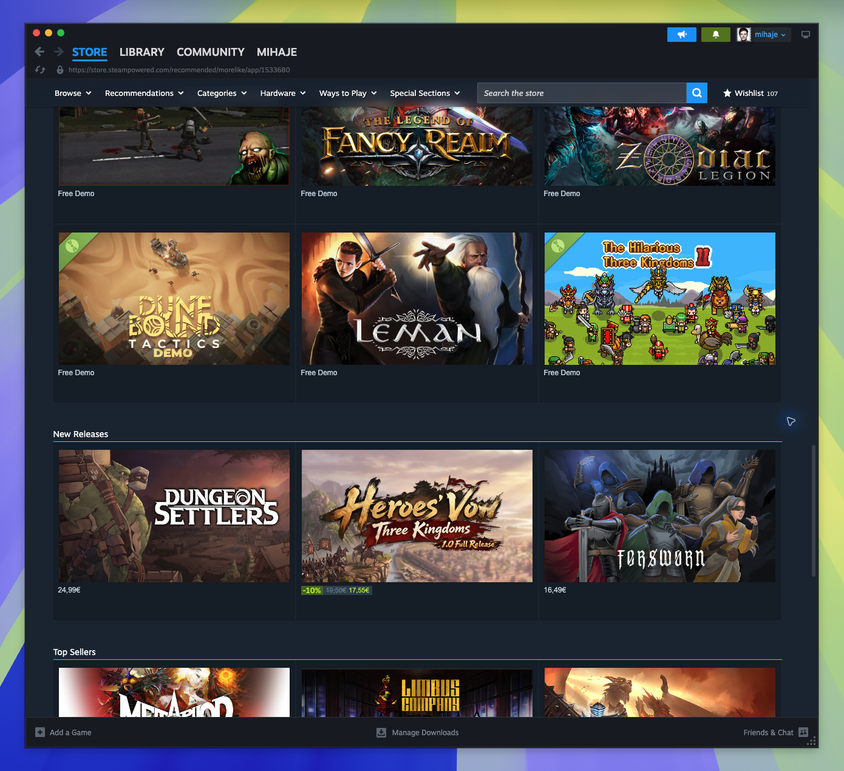Open the mihaje account dropdown
844x771 pixels.
coord(770,35)
